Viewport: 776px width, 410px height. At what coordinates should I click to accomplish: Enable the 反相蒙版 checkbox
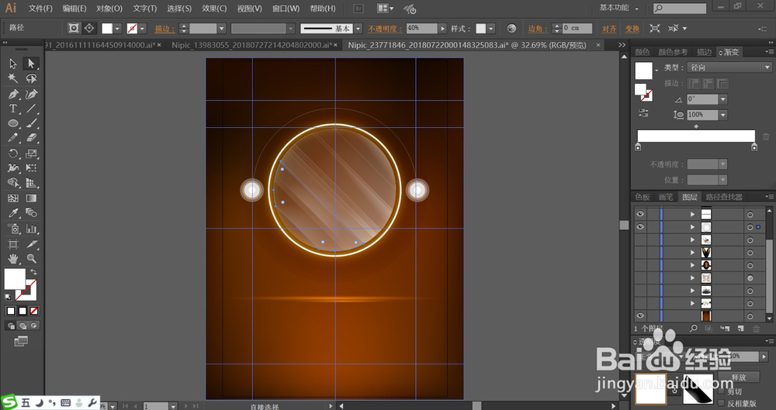721,404
